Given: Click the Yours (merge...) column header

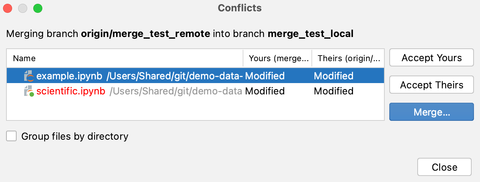Looking at the screenshot, I should (x=278, y=58).
